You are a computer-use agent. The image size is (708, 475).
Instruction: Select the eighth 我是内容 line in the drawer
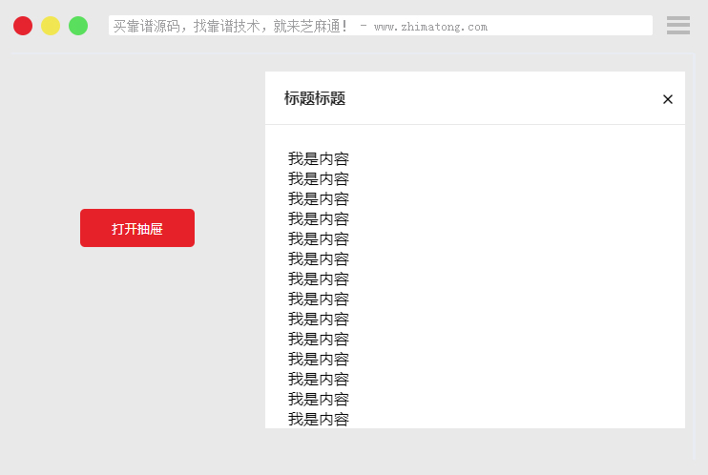tap(319, 299)
